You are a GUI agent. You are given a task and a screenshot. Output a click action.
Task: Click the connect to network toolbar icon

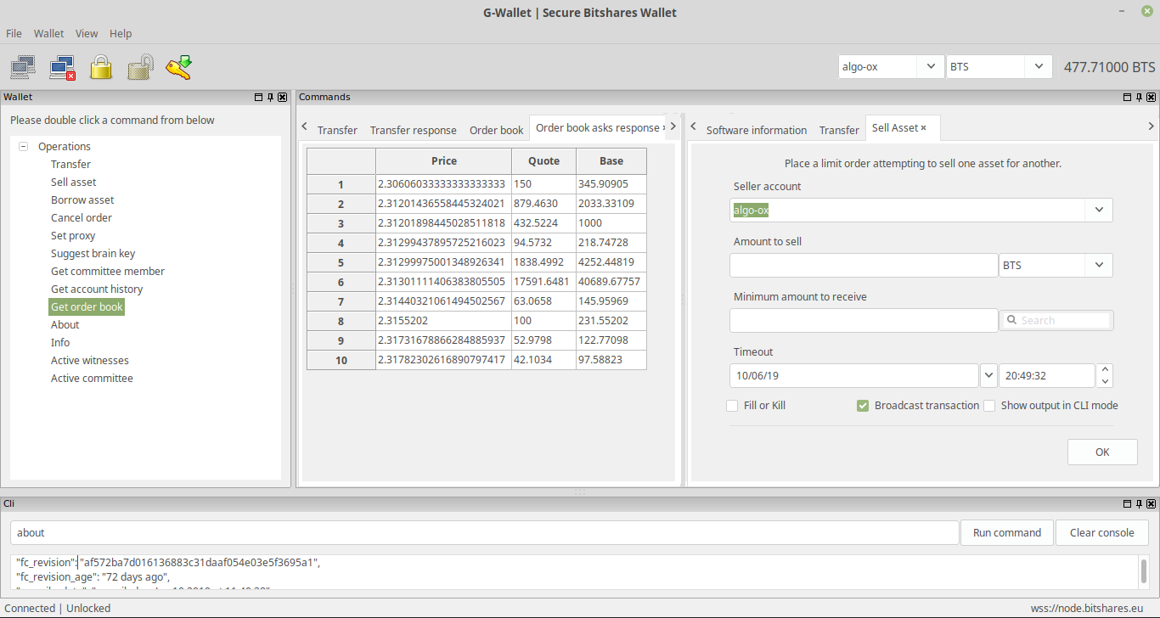click(x=23, y=67)
